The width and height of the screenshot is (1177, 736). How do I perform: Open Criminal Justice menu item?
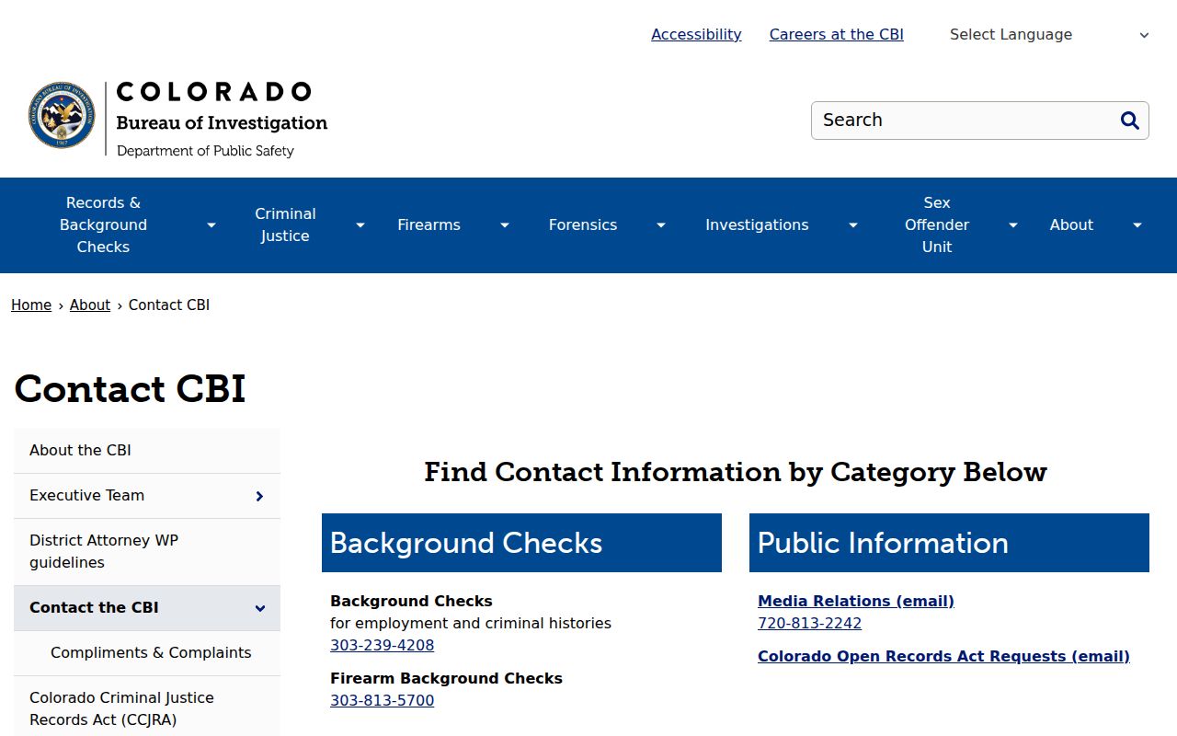285,225
